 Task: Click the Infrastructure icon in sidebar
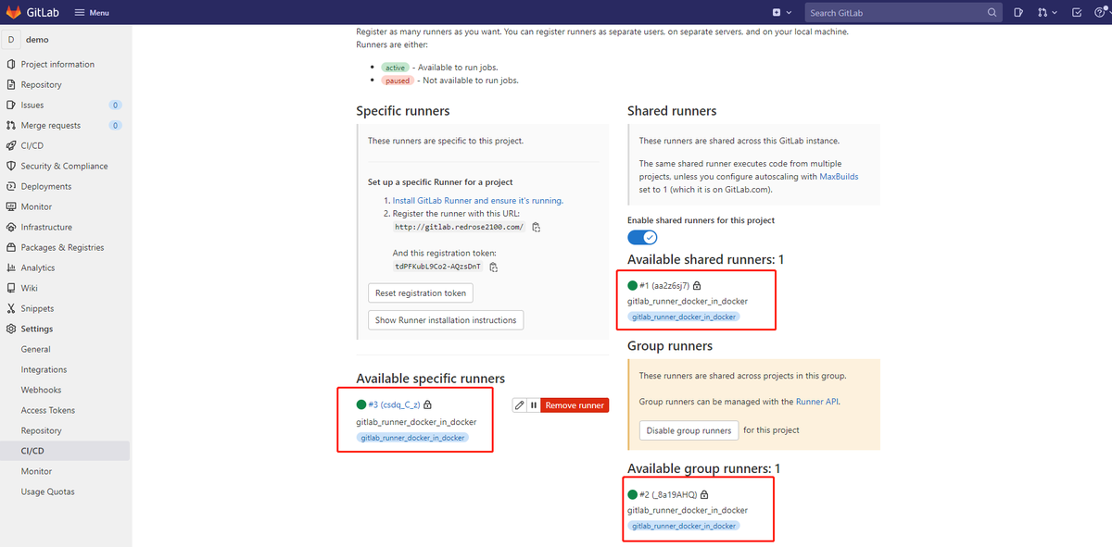pyautogui.click(x=11, y=227)
